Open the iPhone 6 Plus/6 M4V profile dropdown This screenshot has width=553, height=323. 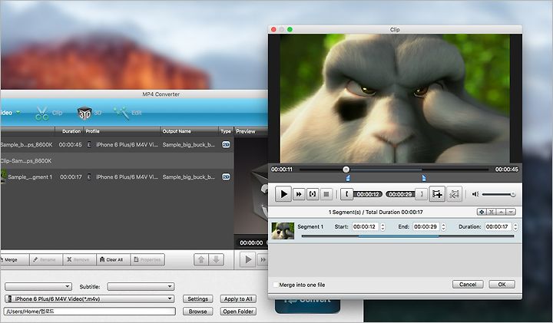click(x=90, y=298)
